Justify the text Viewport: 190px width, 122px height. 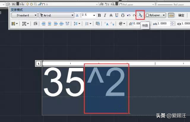[61, 24]
